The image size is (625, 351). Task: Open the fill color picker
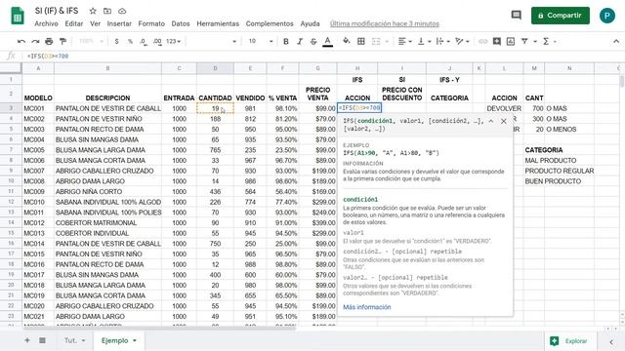347,41
